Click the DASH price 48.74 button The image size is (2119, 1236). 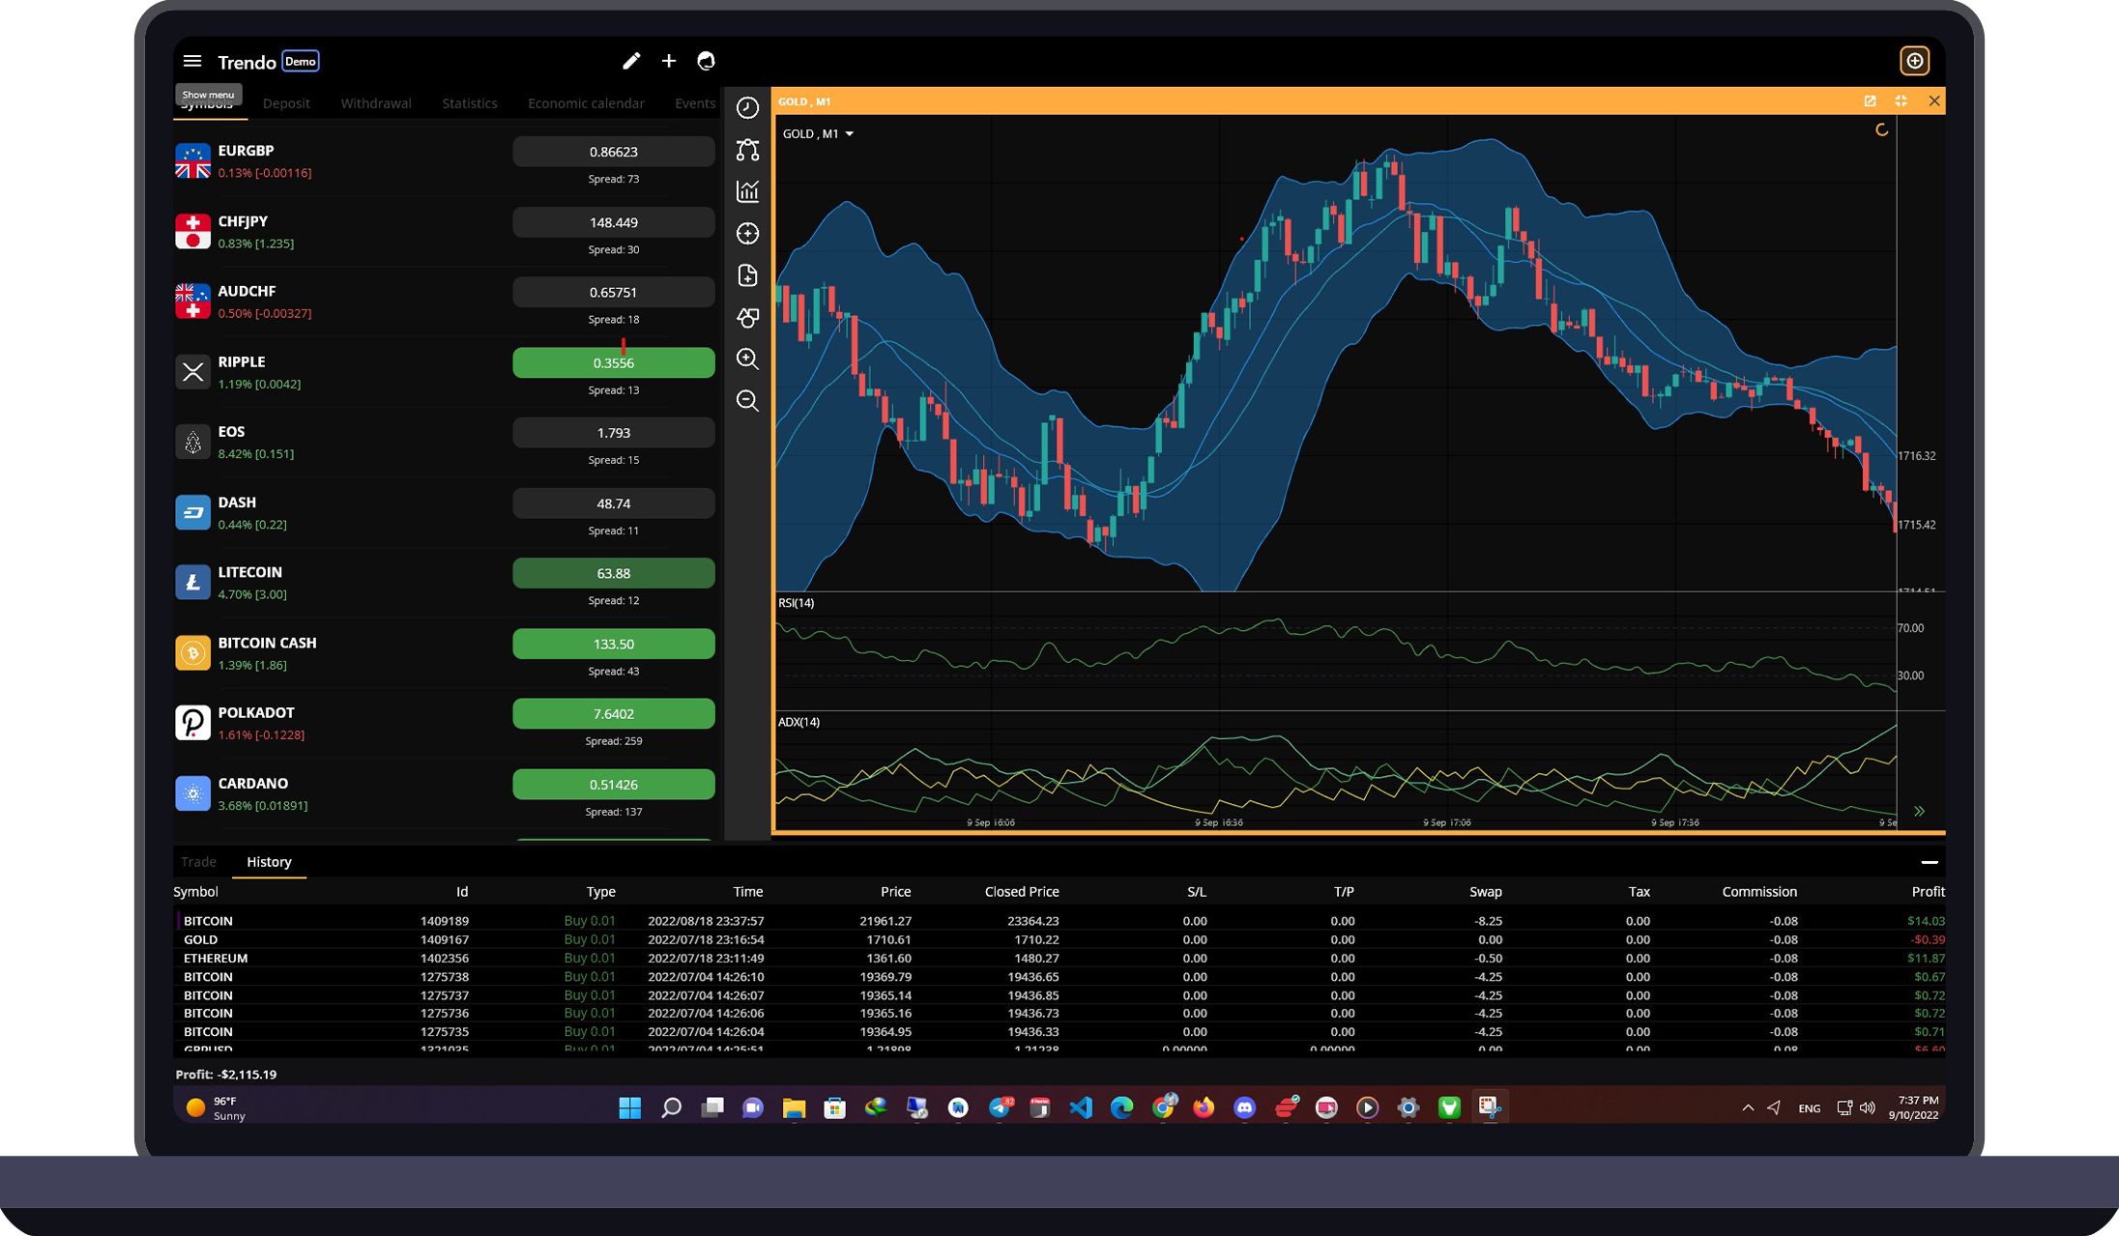point(614,503)
